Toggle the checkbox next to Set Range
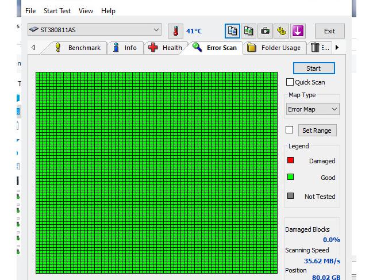The width and height of the screenshot is (373, 280). 290,130
